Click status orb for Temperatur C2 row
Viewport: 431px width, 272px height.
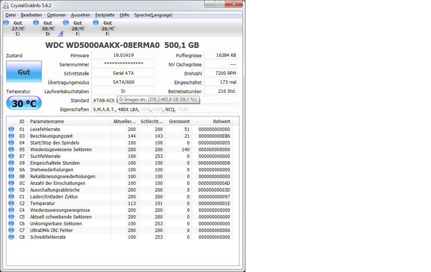(x=11, y=203)
